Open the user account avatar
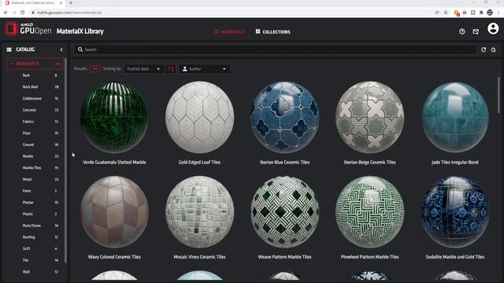Image resolution: width=504 pixels, height=283 pixels. click(493, 28)
